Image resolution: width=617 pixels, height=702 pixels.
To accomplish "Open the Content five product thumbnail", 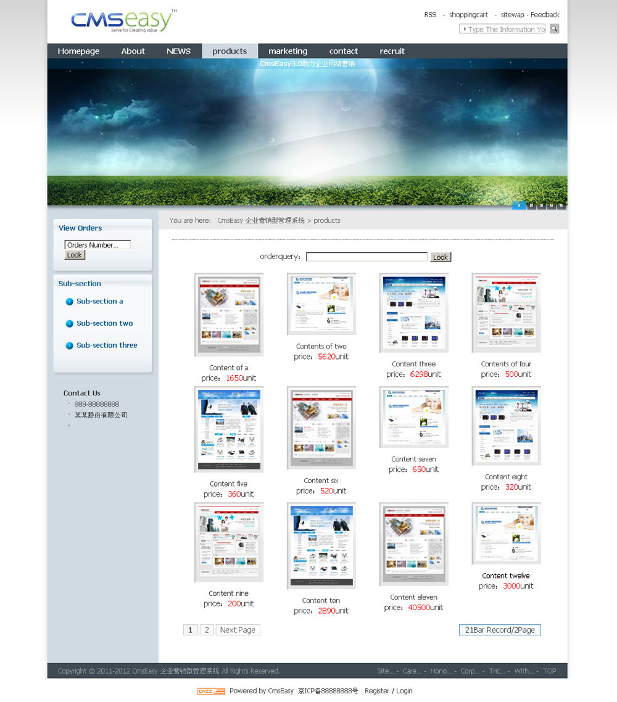I will (229, 429).
